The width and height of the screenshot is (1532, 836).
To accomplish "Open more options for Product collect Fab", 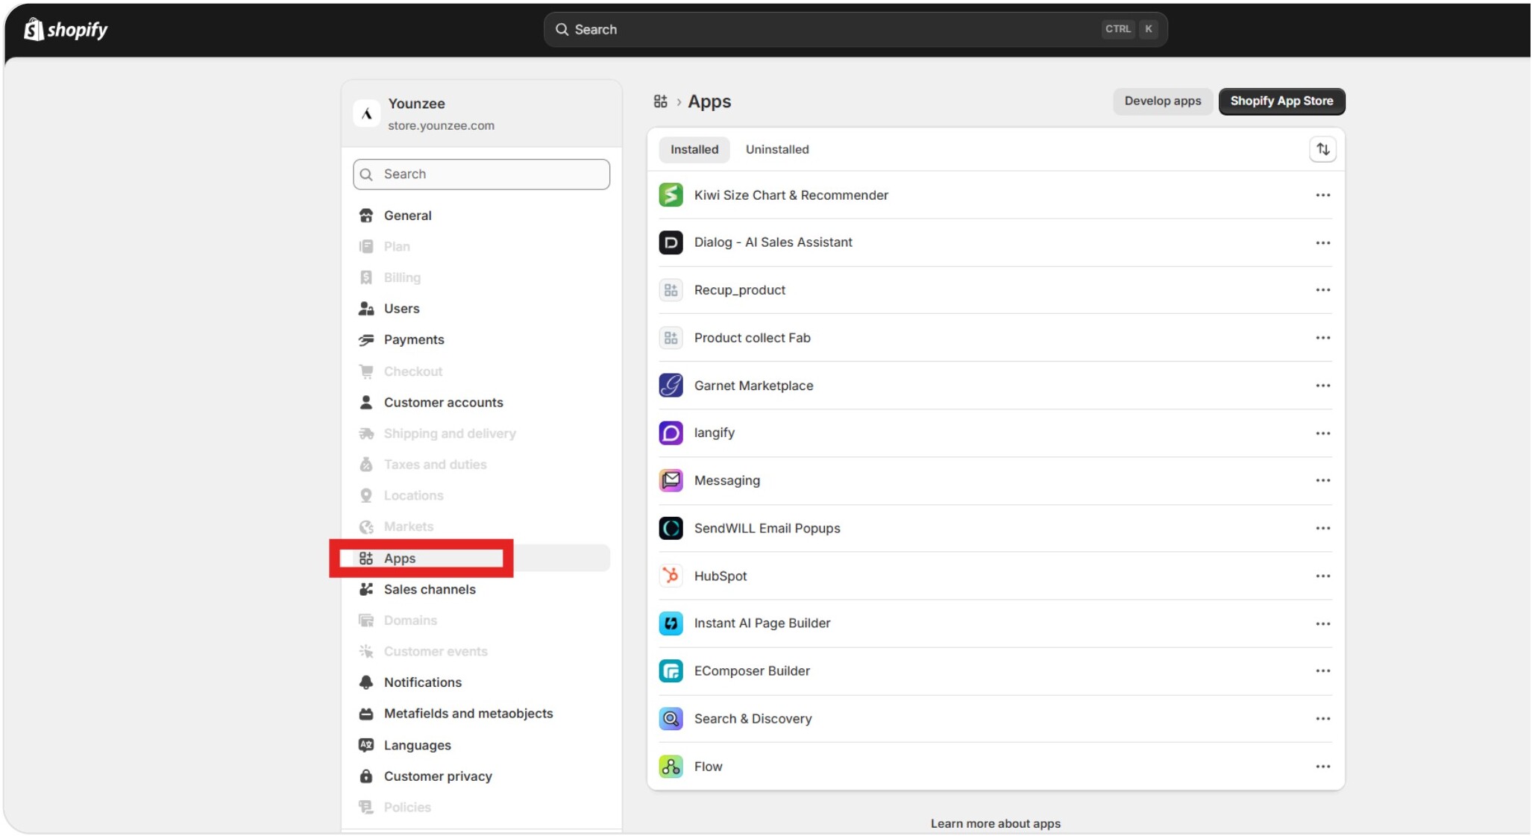I will [1322, 338].
